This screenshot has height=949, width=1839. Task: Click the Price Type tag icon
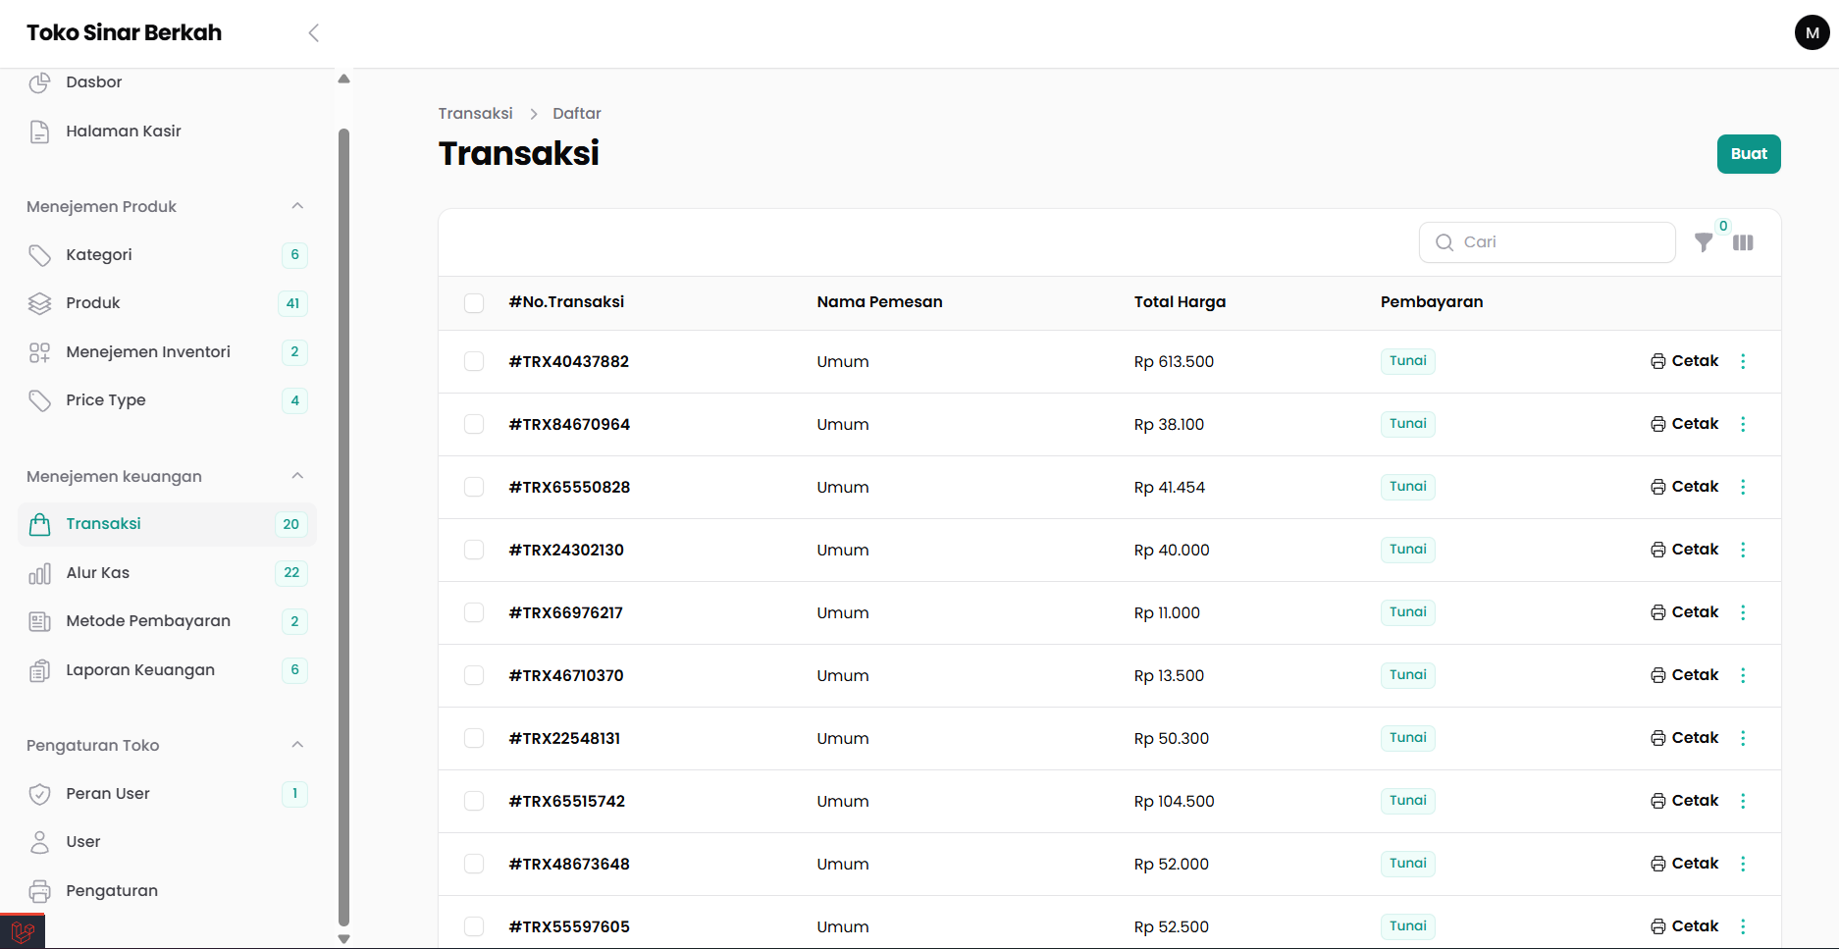[39, 400]
